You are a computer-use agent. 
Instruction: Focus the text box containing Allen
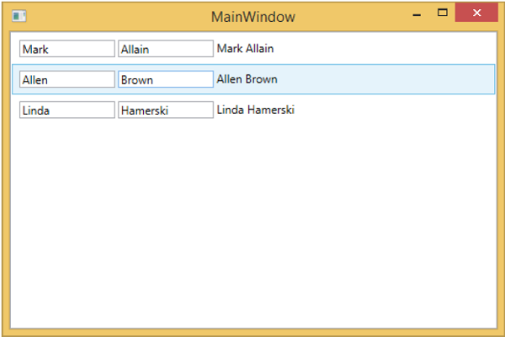pos(66,79)
